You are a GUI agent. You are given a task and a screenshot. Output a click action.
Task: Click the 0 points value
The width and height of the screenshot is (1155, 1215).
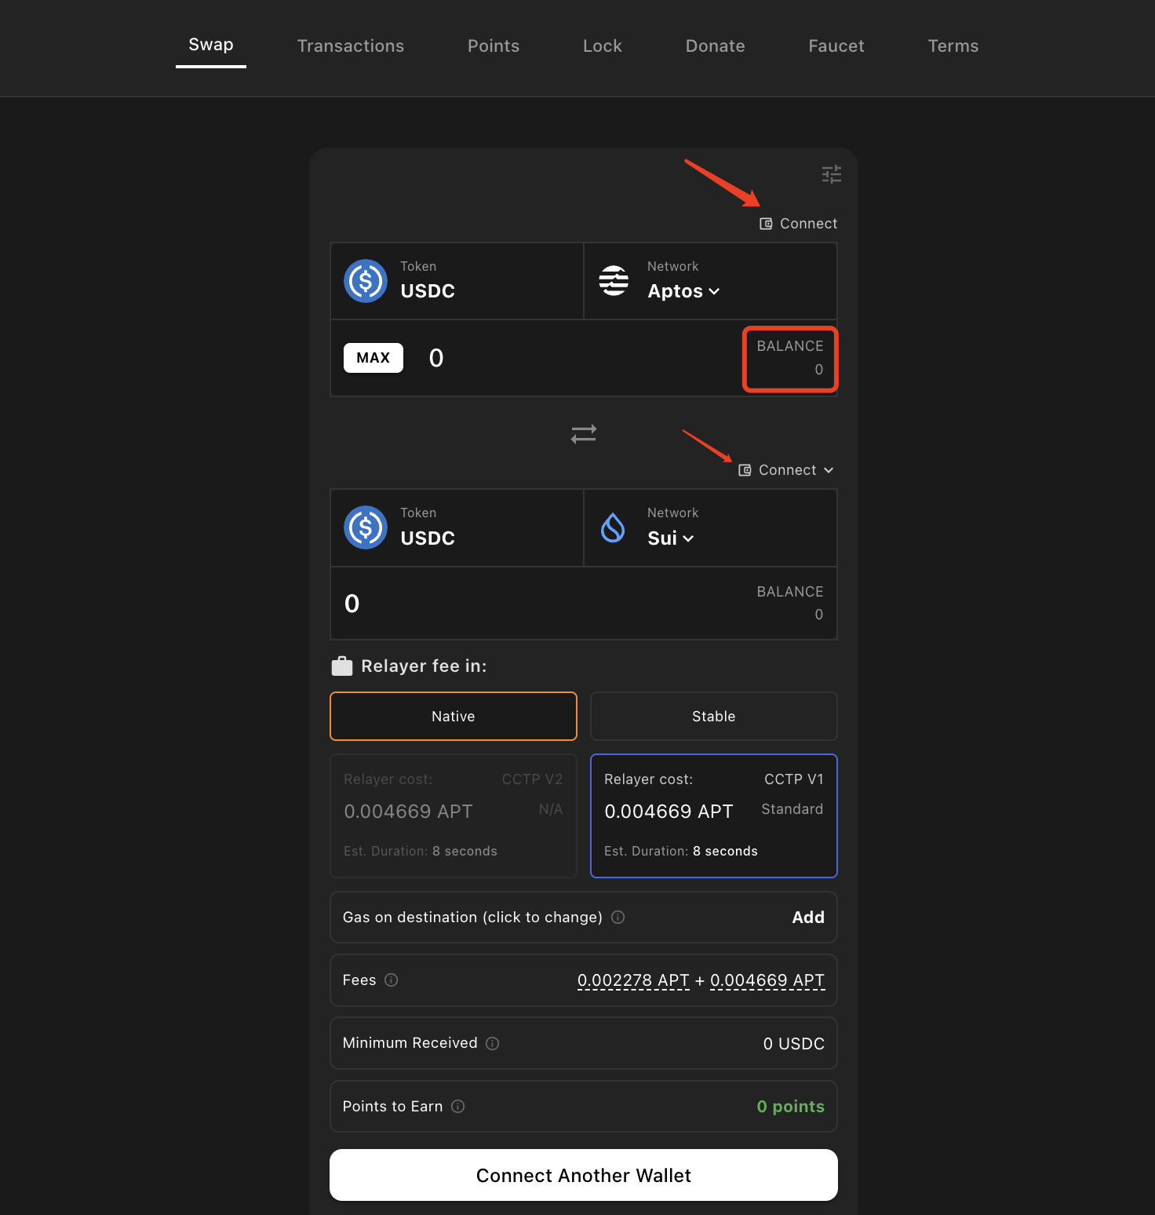pyautogui.click(x=791, y=1106)
